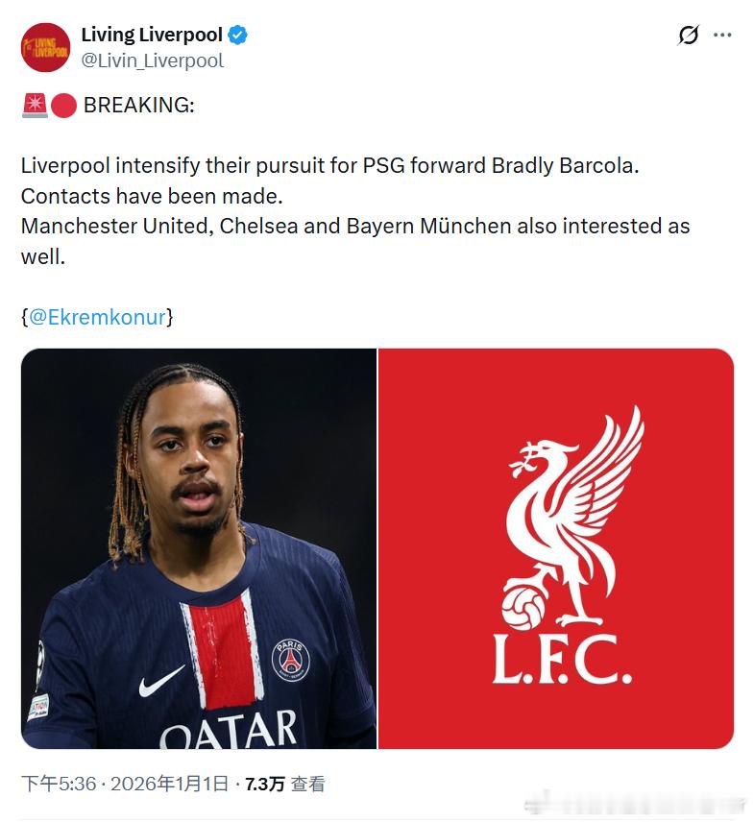Click the Living Liverpool profile avatar
The height and width of the screenshot is (822, 754).
(x=45, y=48)
